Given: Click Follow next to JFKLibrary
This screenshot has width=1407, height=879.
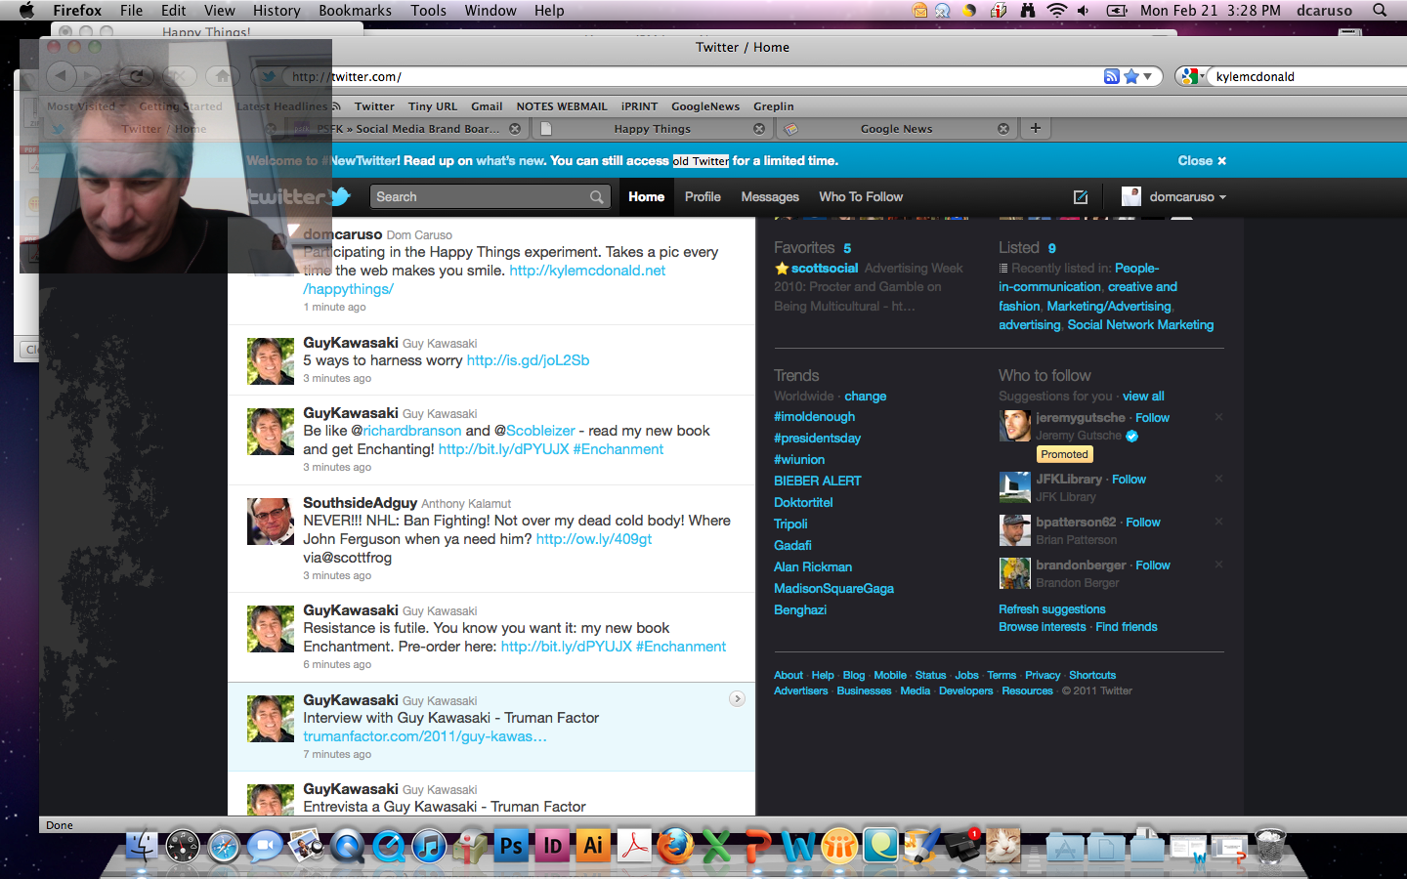Looking at the screenshot, I should (x=1129, y=480).
